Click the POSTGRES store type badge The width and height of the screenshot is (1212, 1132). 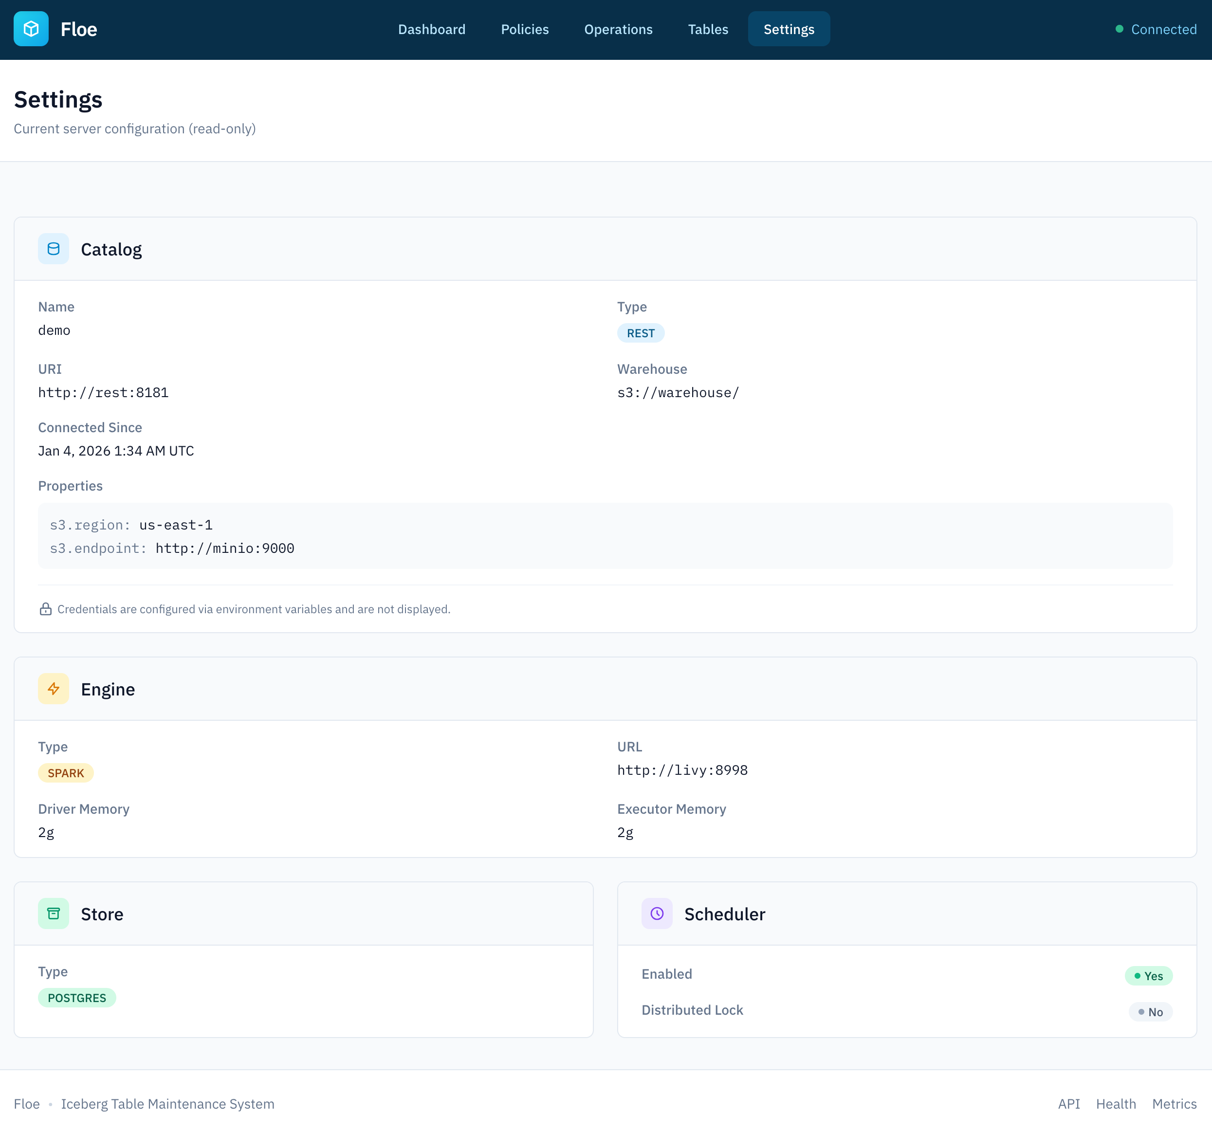[77, 998]
